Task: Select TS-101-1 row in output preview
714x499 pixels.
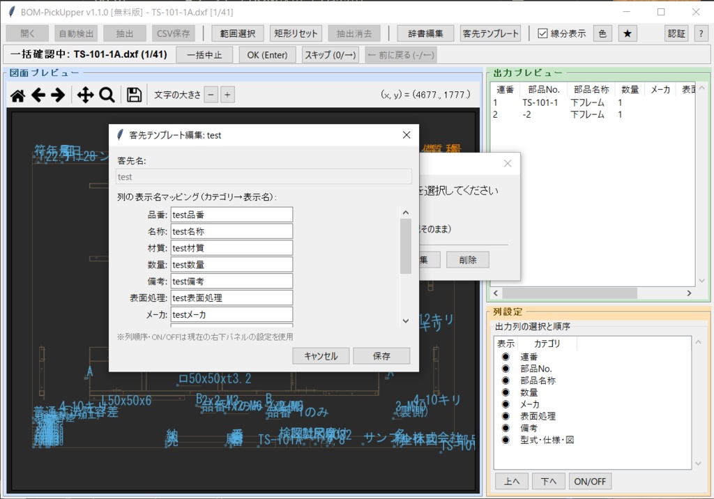Action: [593, 102]
